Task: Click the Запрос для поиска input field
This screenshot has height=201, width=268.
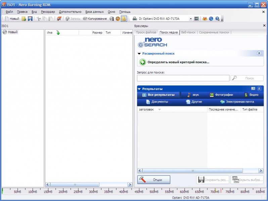Action: [x=183, y=78]
